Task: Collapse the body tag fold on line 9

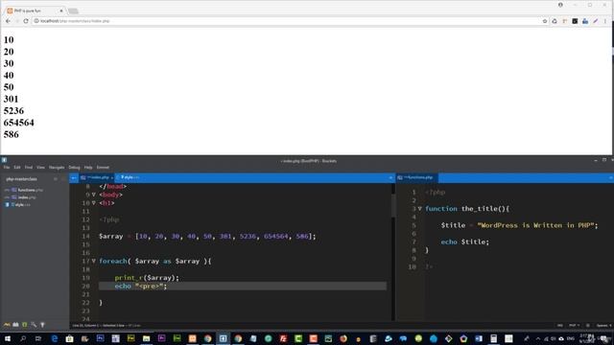Action: click(94, 195)
